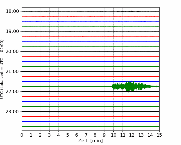This screenshot has height=145, width=181.
Task: Click the x-axis tick label 0
Action: [x=22, y=135]
